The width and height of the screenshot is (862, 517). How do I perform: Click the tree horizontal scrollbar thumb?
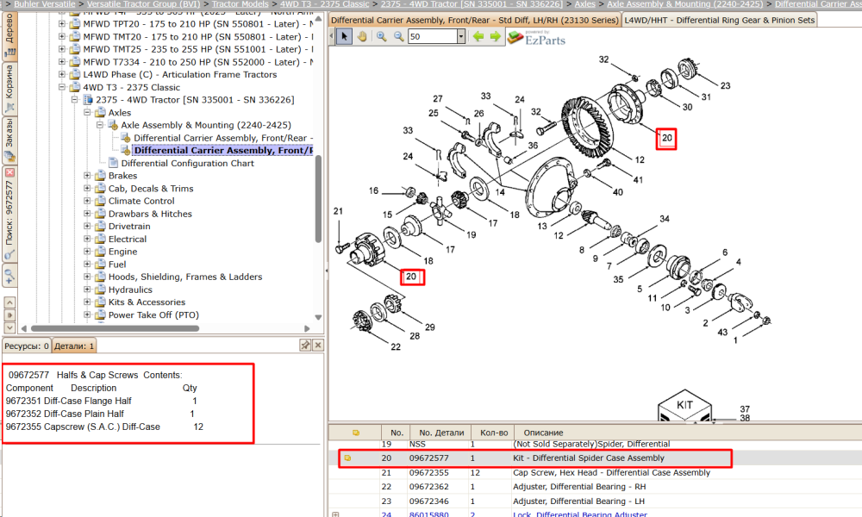click(x=116, y=328)
